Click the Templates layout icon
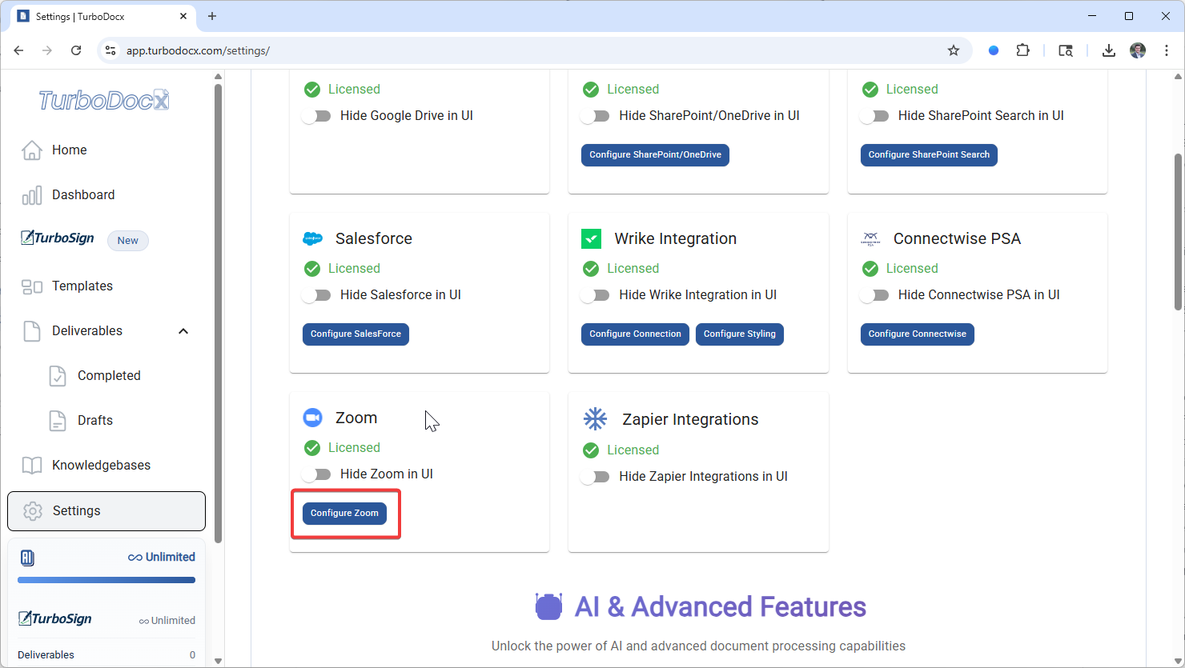This screenshot has width=1185, height=668. 32,286
